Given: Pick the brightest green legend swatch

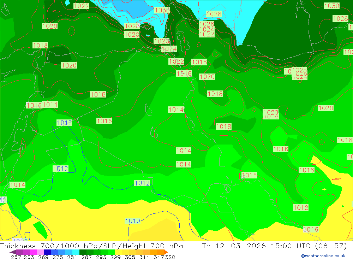Looking at the screenshot, I should click(111, 252).
